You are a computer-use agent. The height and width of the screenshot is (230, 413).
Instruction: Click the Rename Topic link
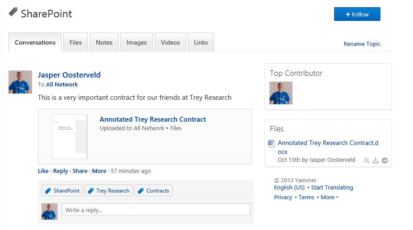[x=362, y=44]
